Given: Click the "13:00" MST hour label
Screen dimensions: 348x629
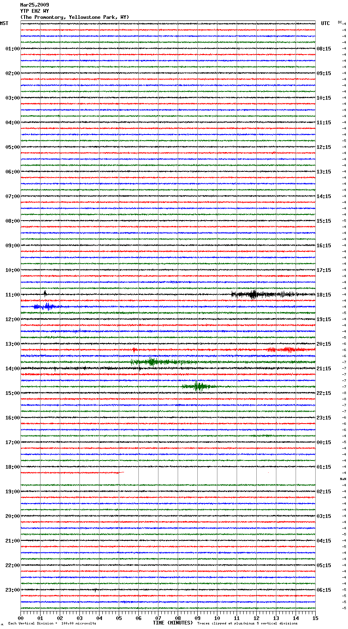Looking at the screenshot, I should click(x=13, y=344).
